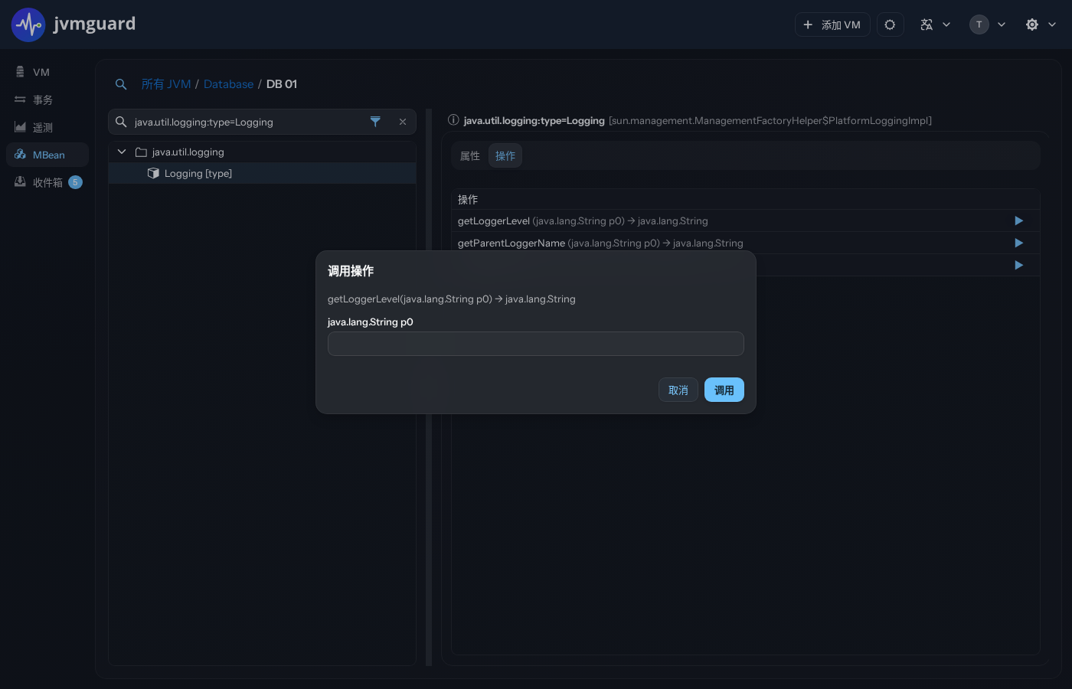Collapse the java.util.logging tree node
The image size is (1072, 689).
point(122,152)
